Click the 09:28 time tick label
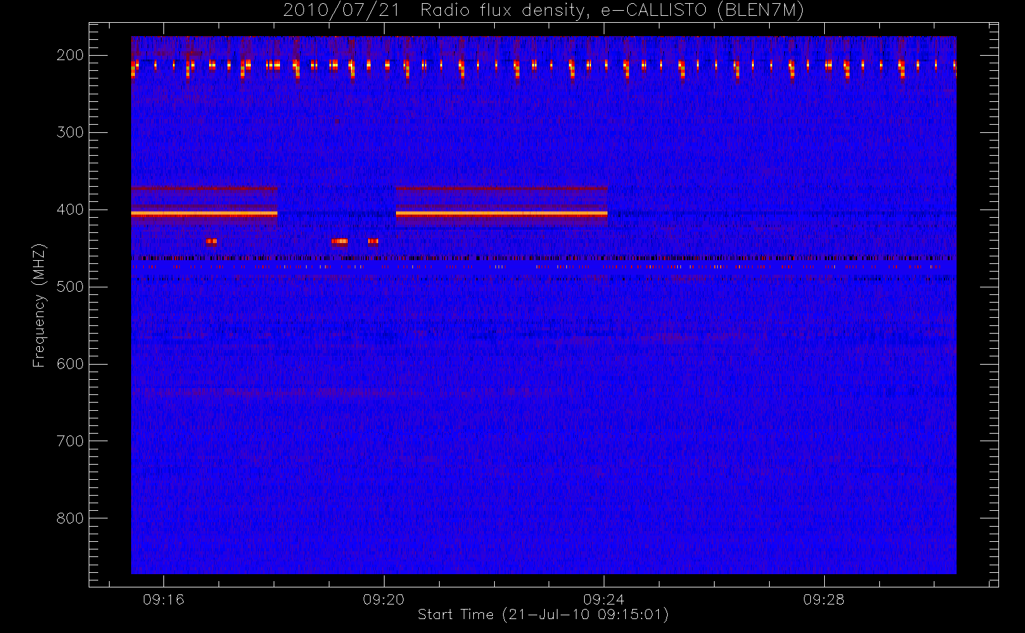 click(x=824, y=599)
